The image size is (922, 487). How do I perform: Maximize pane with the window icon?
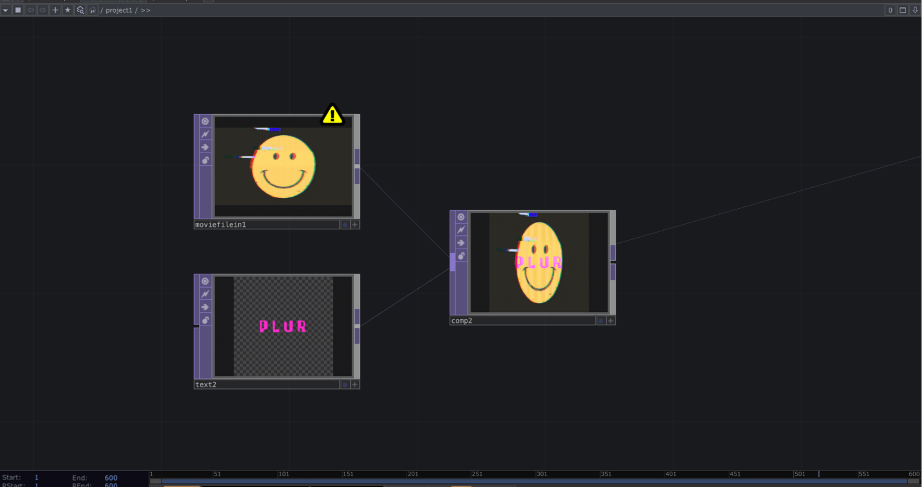903,10
